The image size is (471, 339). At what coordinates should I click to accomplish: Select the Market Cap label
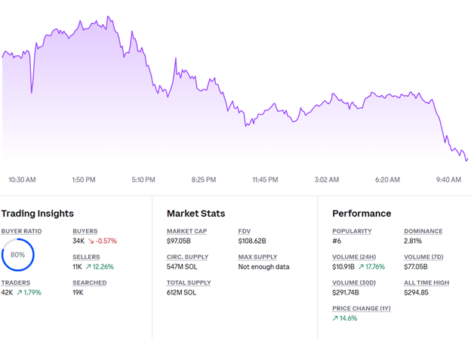pos(186,231)
